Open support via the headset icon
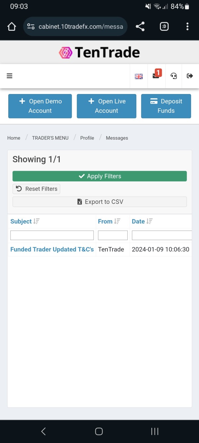This screenshot has width=199, height=443. [173, 76]
